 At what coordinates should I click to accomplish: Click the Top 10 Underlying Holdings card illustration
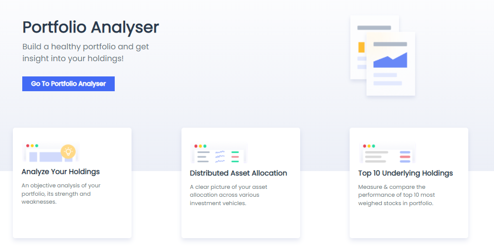(x=388, y=153)
